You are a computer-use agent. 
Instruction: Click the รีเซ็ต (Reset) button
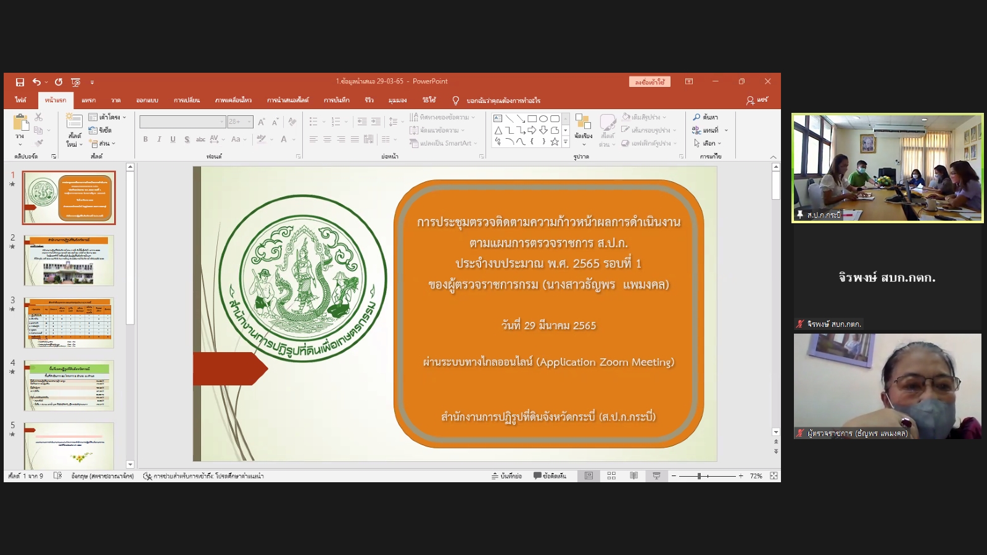[101, 130]
